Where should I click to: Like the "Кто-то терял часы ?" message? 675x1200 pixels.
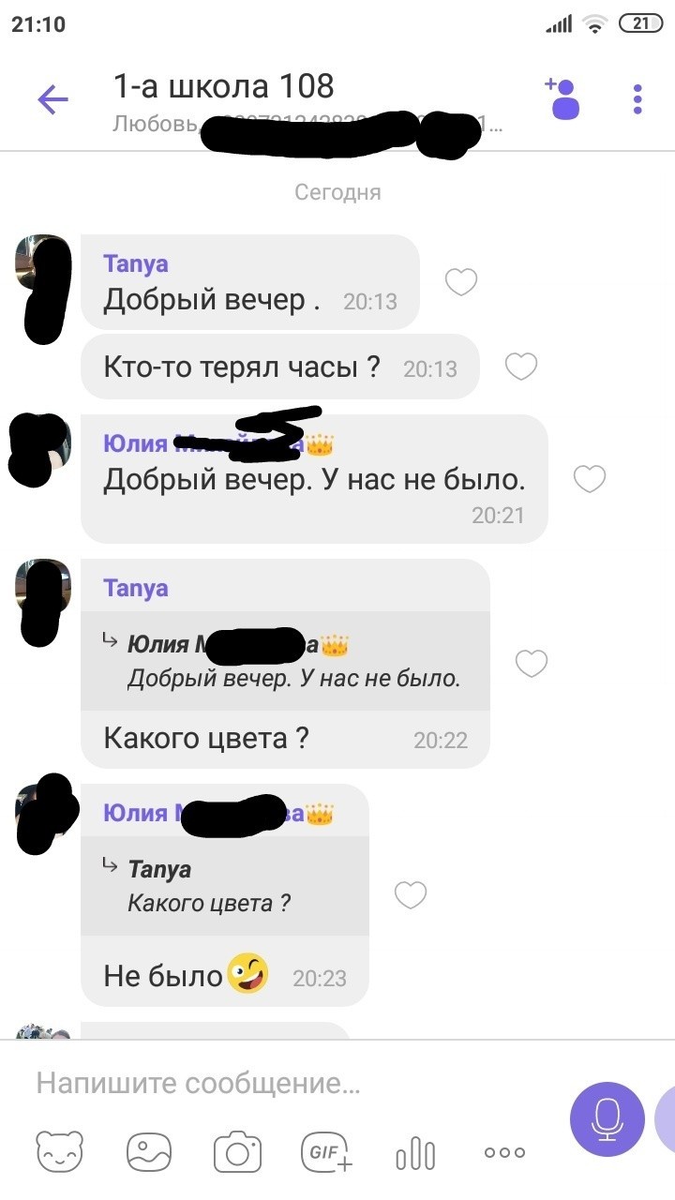click(521, 367)
